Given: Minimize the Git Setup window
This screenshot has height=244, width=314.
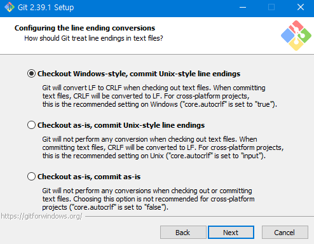Looking at the screenshot, I should [x=243, y=8].
